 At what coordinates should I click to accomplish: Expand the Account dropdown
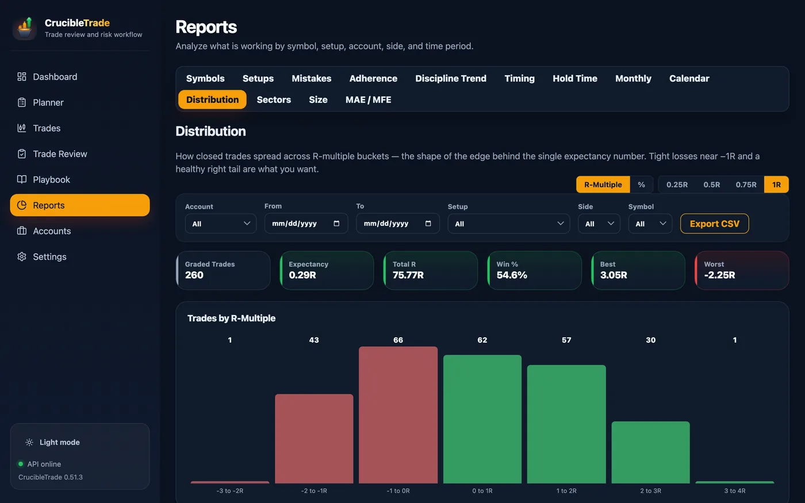pyautogui.click(x=221, y=224)
